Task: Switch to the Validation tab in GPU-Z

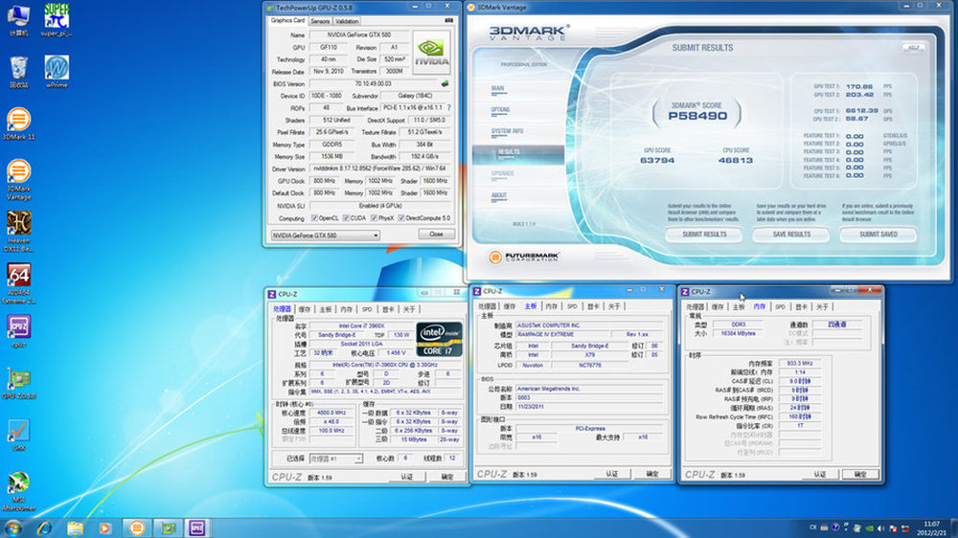Action: 347,21
